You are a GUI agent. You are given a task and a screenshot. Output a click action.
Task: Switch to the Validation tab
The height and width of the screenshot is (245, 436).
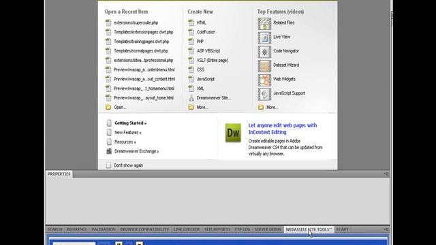[104, 229]
